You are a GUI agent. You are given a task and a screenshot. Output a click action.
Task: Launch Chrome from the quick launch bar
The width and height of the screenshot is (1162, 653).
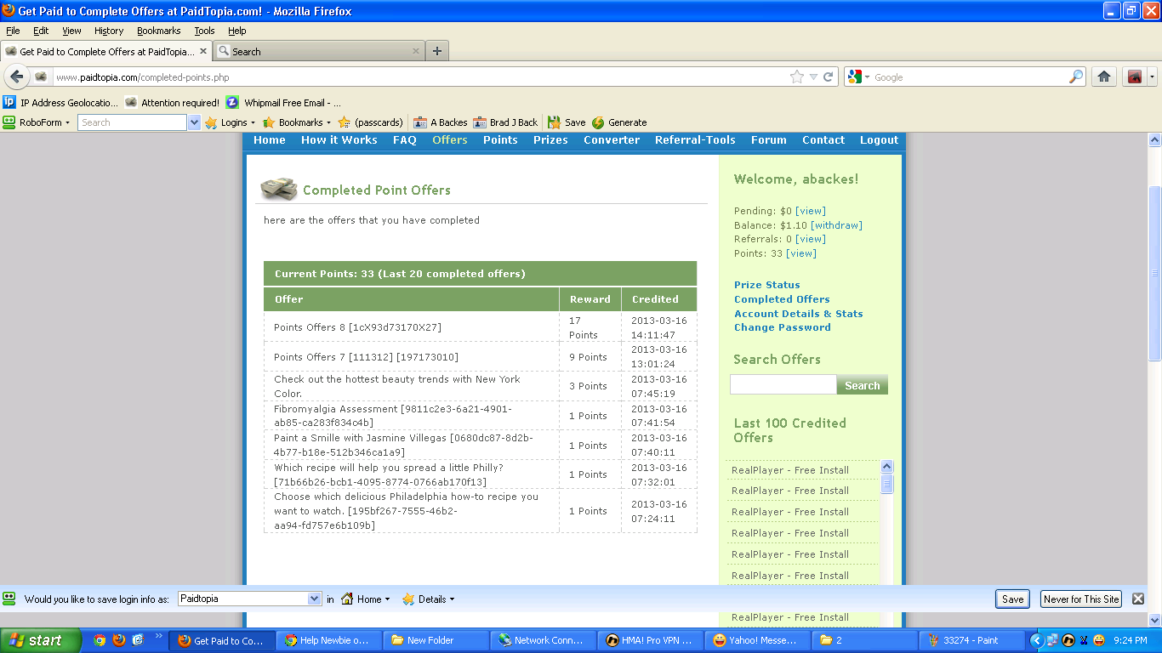coord(100,640)
